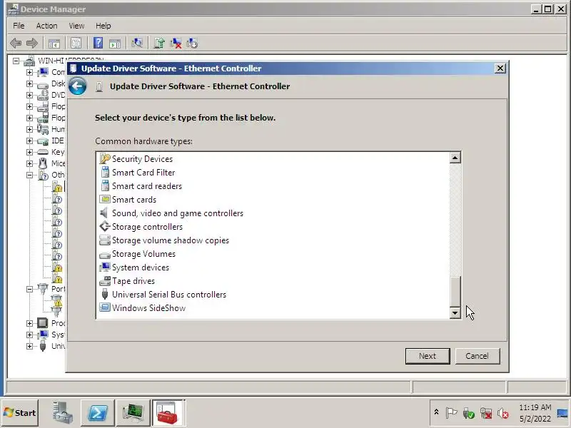Image resolution: width=571 pixels, height=428 pixels.
Task: Open the Properties toolbar icon
Action: click(76, 44)
